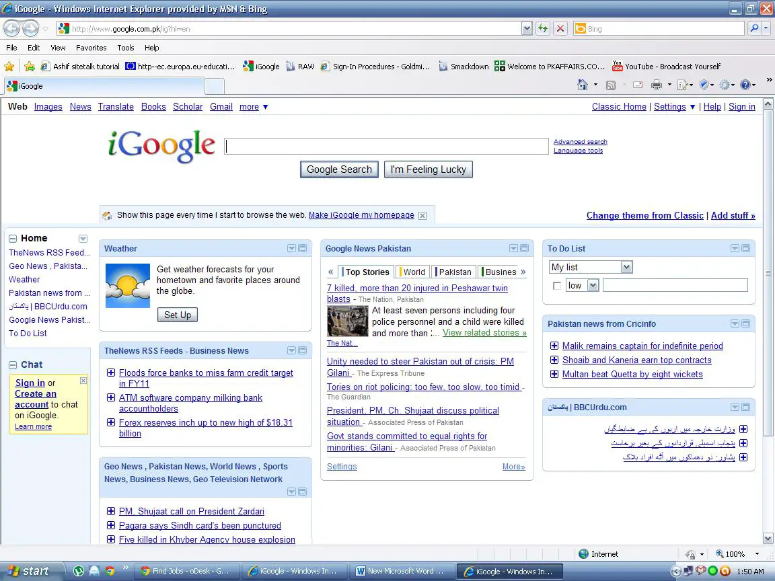Close the Chat sign-in box
Image resolution: width=775 pixels, height=581 pixels.
coord(83,381)
